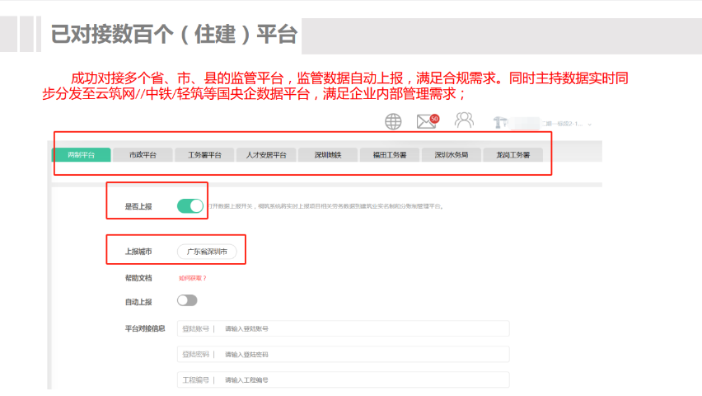The width and height of the screenshot is (702, 396).
Task: Open the user group icon
Action: point(464,121)
